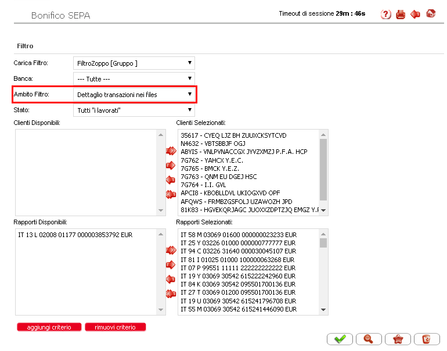Click the red star button
Screen dimensions: 447x351
(x=398, y=339)
